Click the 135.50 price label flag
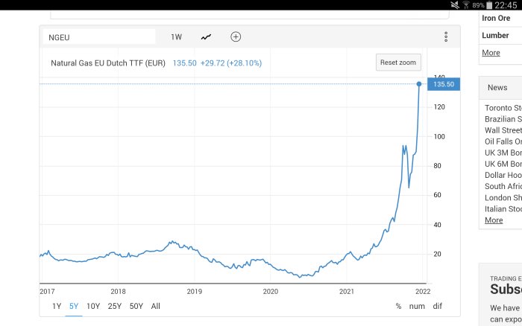The image size is (522, 326). click(x=444, y=84)
